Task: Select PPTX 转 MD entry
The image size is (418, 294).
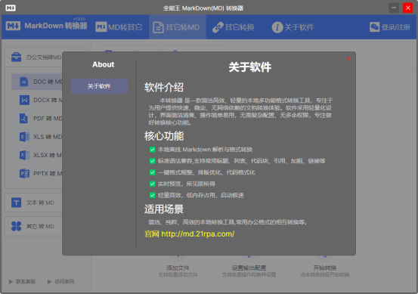Action: [37, 174]
